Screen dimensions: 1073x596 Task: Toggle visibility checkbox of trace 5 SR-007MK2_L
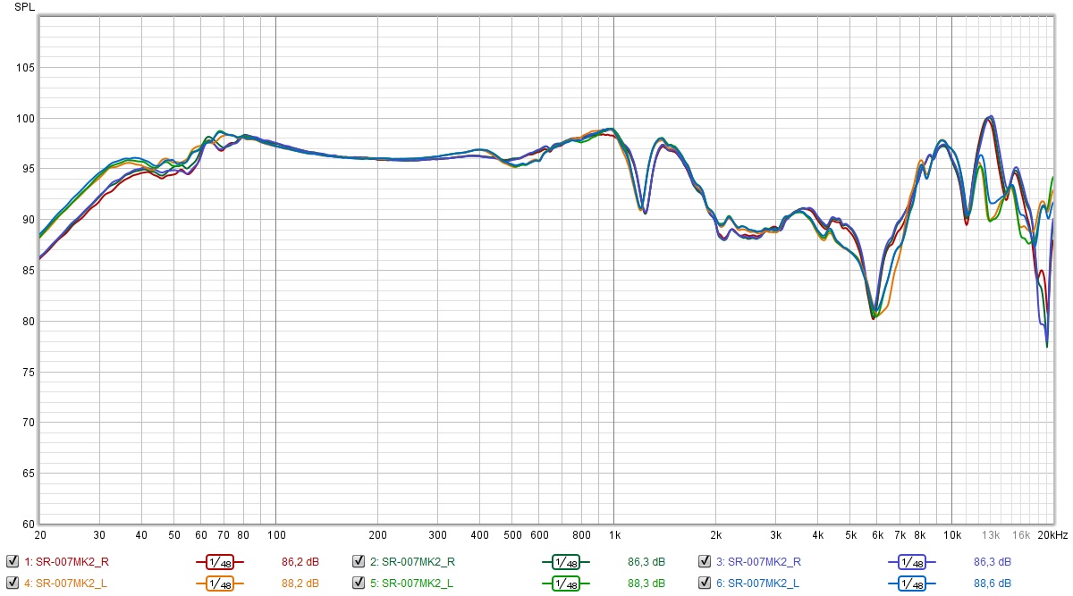[359, 583]
